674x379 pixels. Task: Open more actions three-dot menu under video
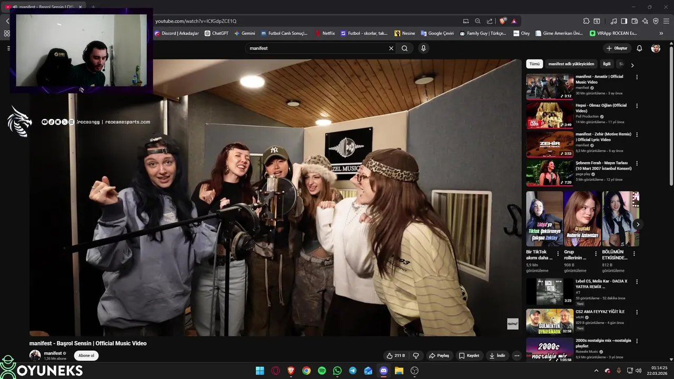click(x=517, y=356)
